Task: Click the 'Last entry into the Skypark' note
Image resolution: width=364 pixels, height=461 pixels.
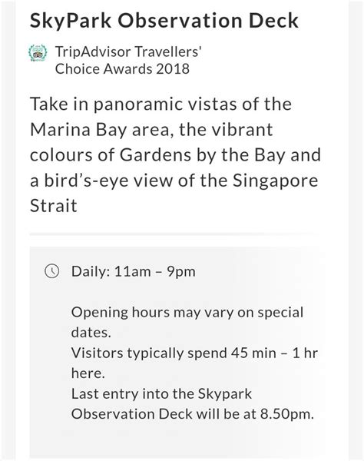Action: pyautogui.click(x=161, y=393)
